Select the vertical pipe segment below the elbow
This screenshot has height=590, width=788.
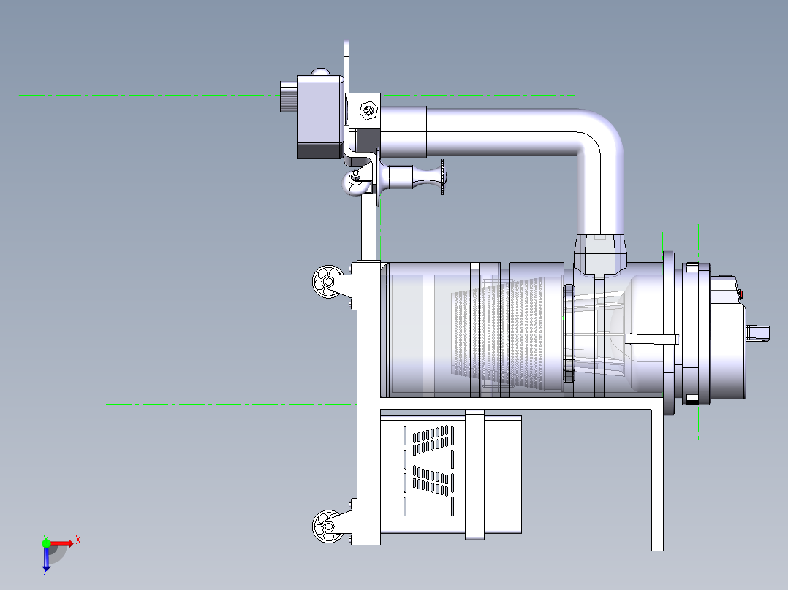(x=601, y=195)
